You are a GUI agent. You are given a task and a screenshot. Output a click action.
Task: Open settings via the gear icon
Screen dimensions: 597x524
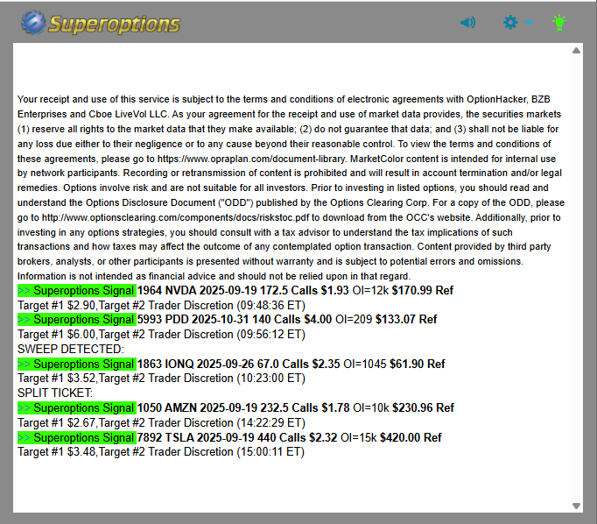point(510,22)
